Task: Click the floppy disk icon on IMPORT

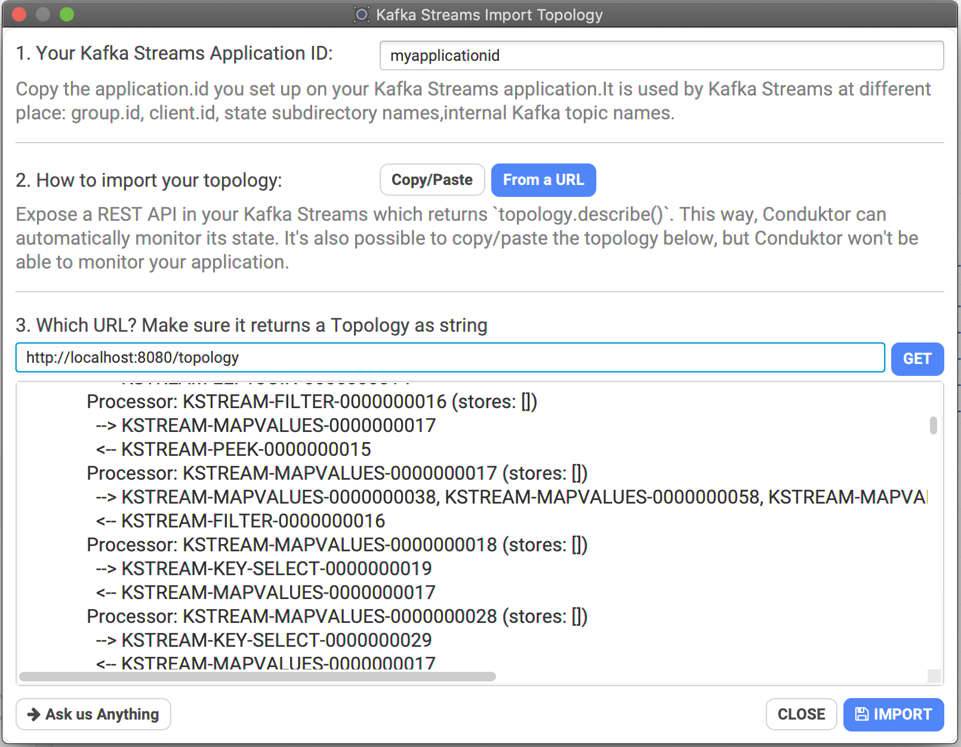Action: point(862,714)
